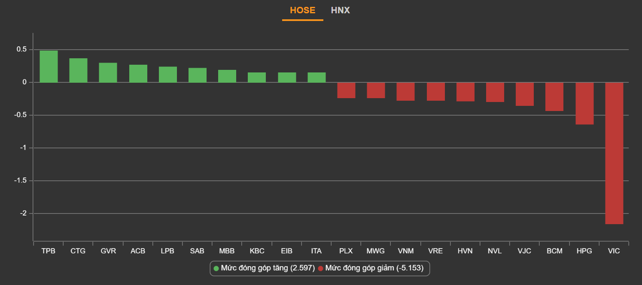
Task: Toggle the 'Mức đóng góp tăng' legend item
Action: point(268,268)
